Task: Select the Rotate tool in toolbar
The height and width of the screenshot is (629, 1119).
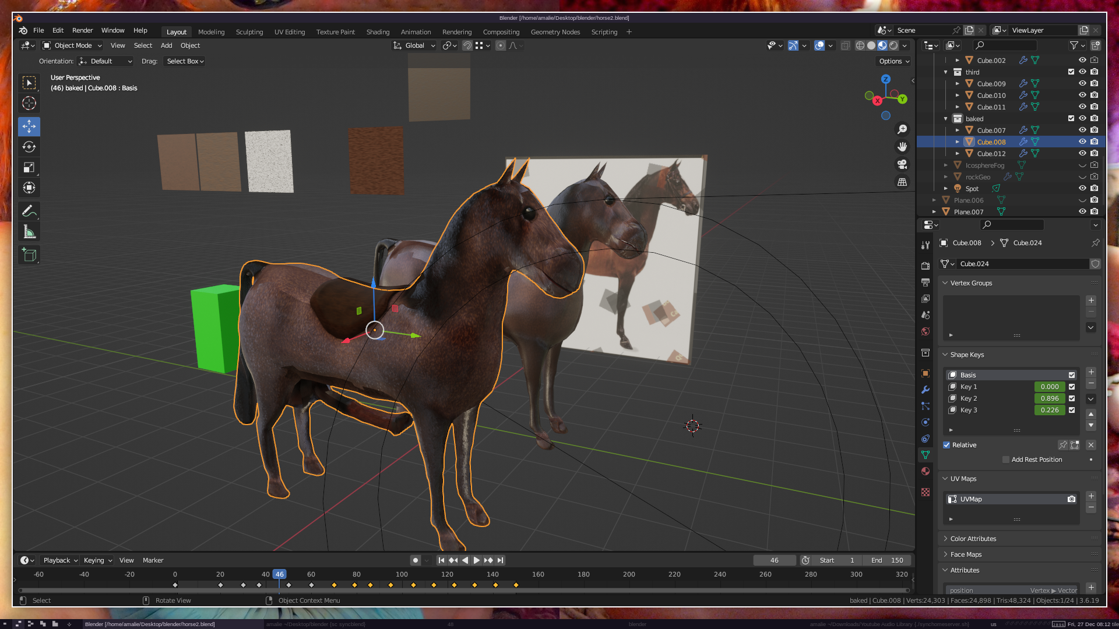Action: click(29, 147)
